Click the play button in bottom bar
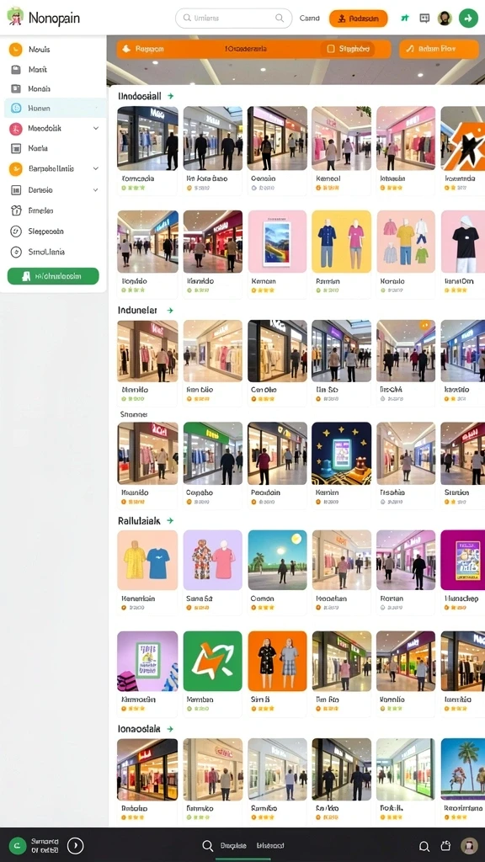 click(75, 845)
